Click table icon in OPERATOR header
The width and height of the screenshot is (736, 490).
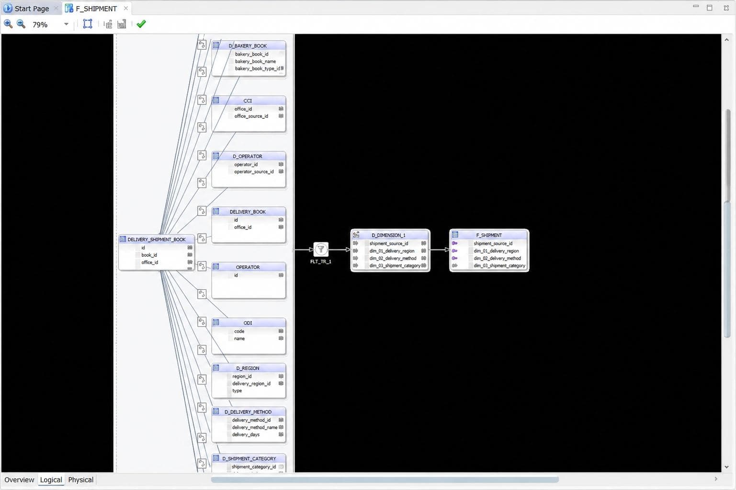click(x=216, y=267)
